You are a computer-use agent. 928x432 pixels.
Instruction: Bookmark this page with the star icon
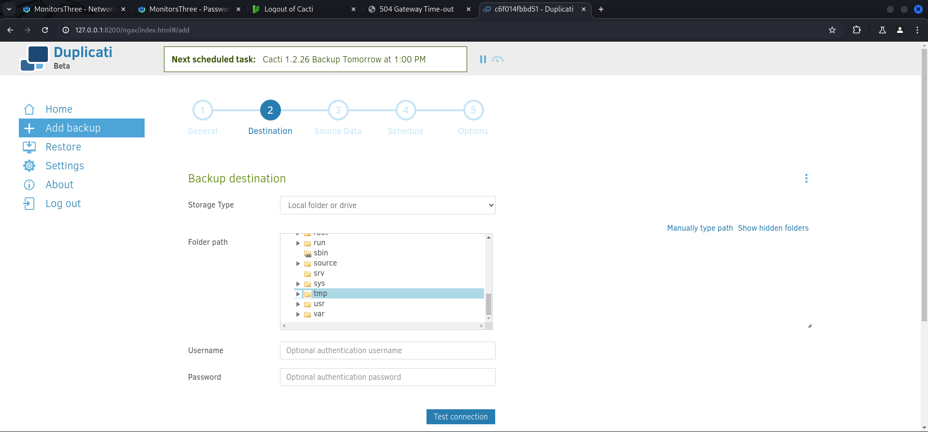pyautogui.click(x=832, y=30)
